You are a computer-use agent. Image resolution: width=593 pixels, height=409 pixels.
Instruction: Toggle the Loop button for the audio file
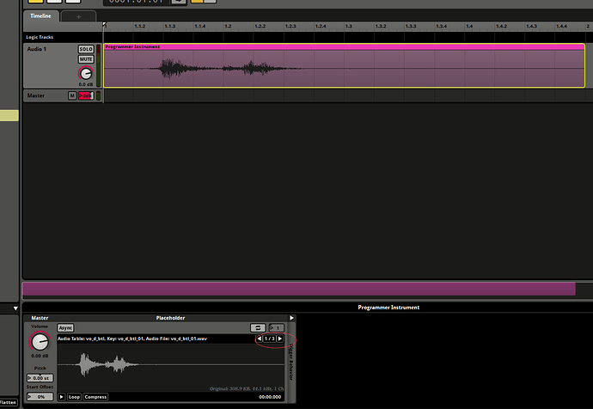tap(74, 397)
